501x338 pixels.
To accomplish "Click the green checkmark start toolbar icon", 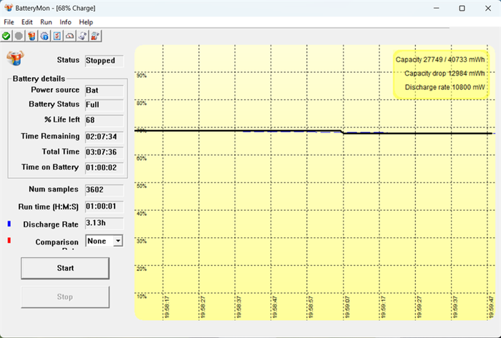I will coord(6,35).
